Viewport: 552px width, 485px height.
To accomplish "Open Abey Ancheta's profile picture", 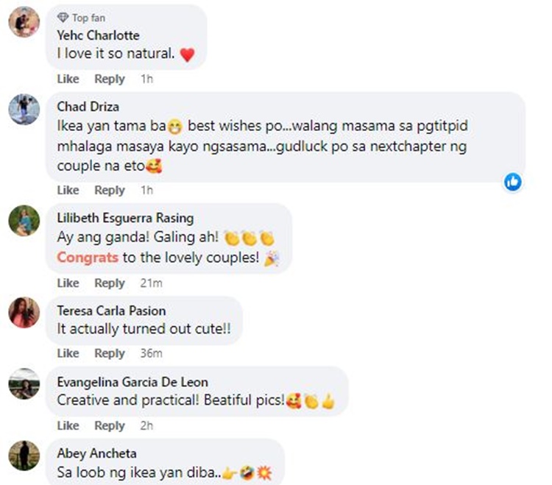I will (x=24, y=456).
